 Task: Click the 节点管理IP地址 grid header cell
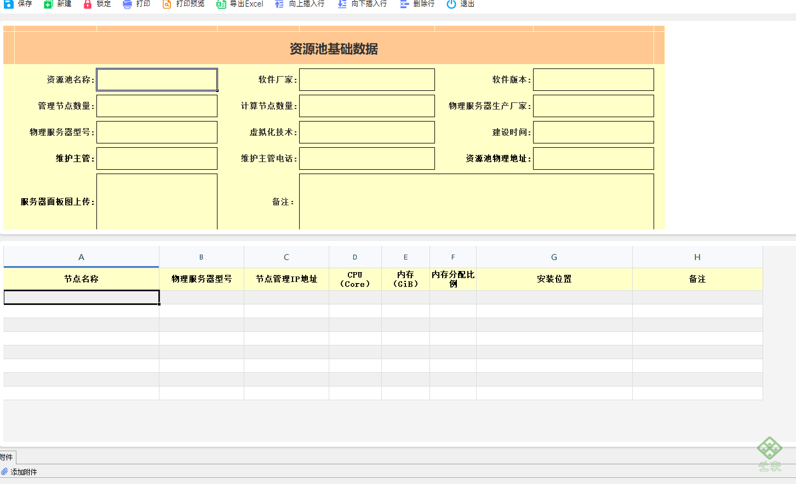287,279
